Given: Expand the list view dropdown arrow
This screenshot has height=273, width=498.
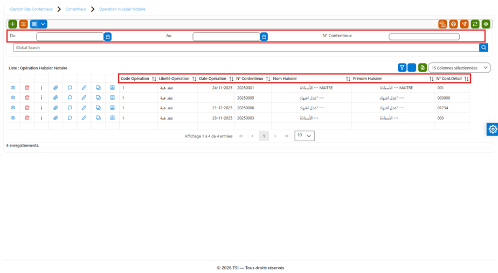Looking at the screenshot, I should coord(43,24).
